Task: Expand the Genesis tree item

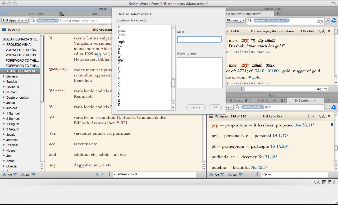Action: click(4, 76)
